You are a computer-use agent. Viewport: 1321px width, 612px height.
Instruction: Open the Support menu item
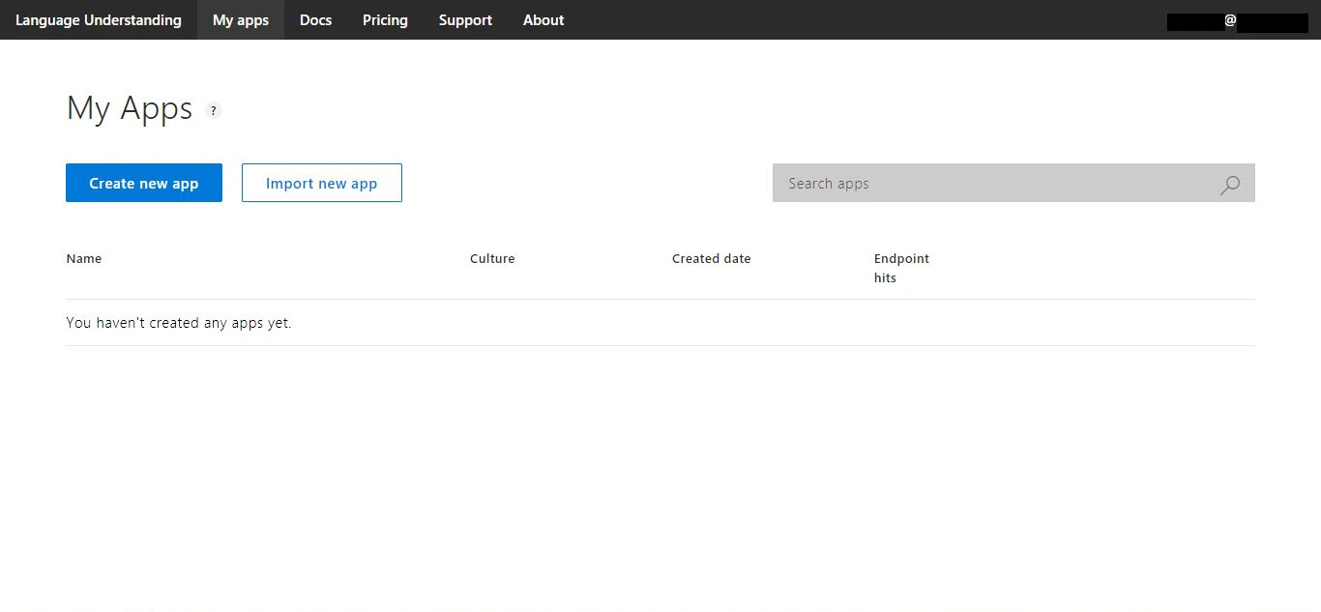tap(465, 19)
